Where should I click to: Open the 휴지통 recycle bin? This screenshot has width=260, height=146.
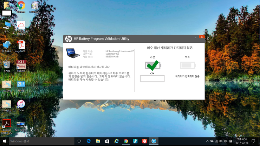click(x=7, y=66)
